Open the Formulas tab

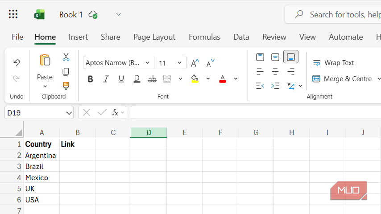204,37
